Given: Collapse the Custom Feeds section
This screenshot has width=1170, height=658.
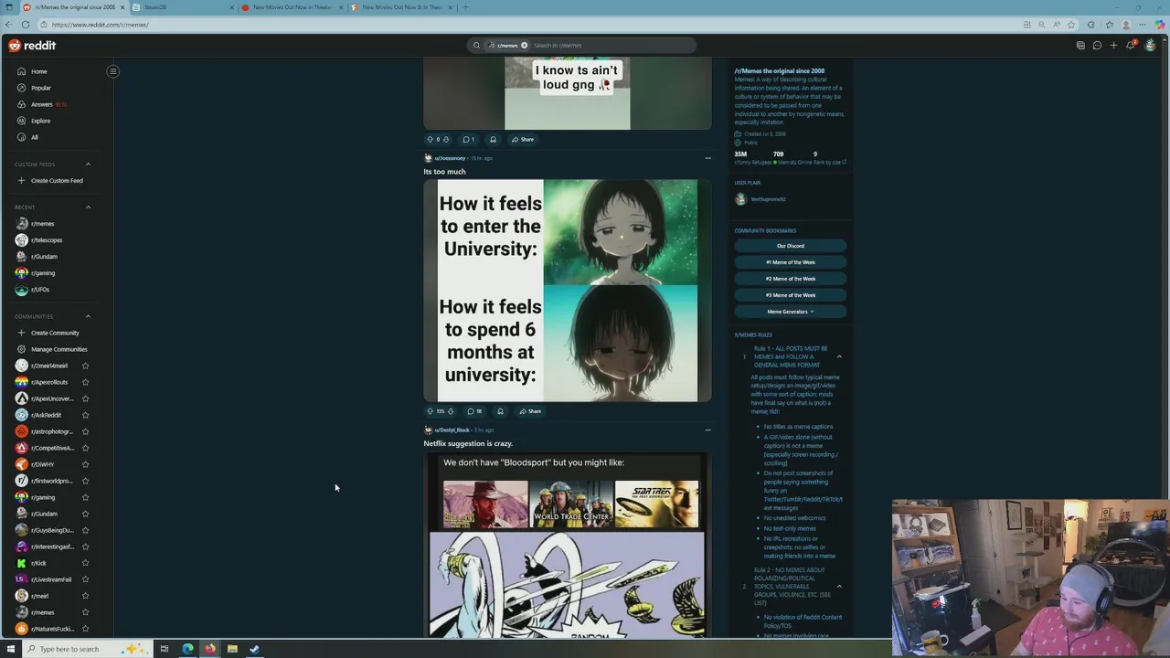Looking at the screenshot, I should click(x=88, y=164).
